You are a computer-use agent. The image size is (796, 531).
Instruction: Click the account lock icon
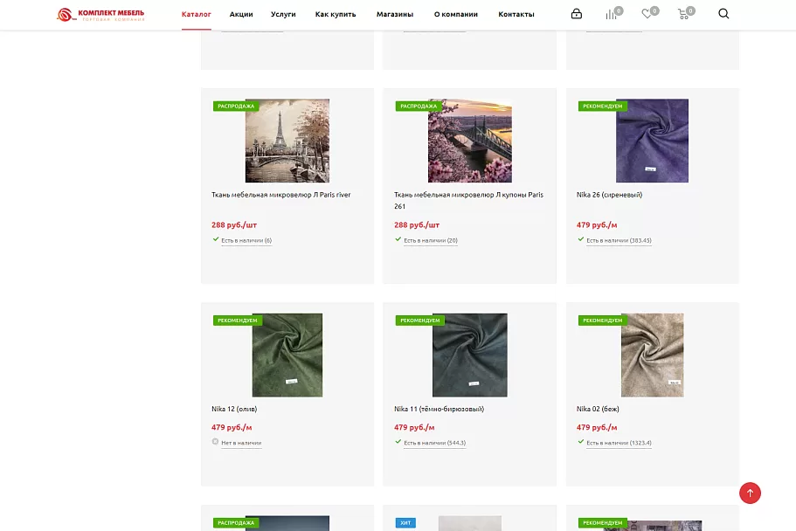pos(576,14)
